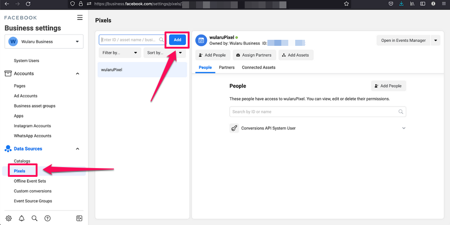Image resolution: width=450 pixels, height=225 pixels.
Task: Click the padlock site security icon
Action: click(81, 4)
